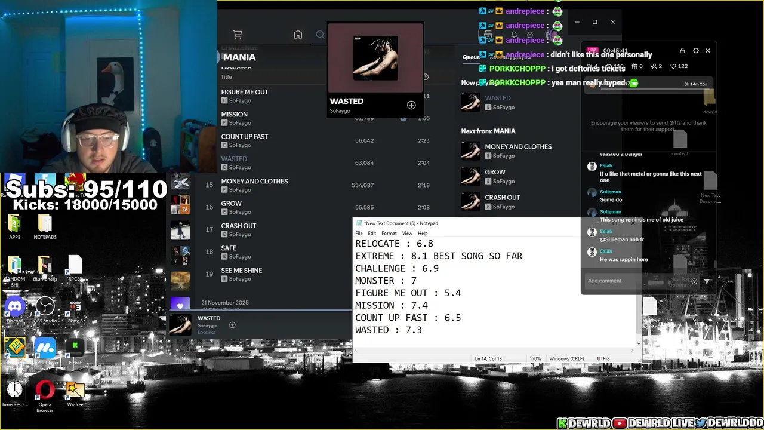Image resolution: width=764 pixels, height=430 pixels.
Task: Click the LIVE badge on stream panel
Action: (592, 51)
